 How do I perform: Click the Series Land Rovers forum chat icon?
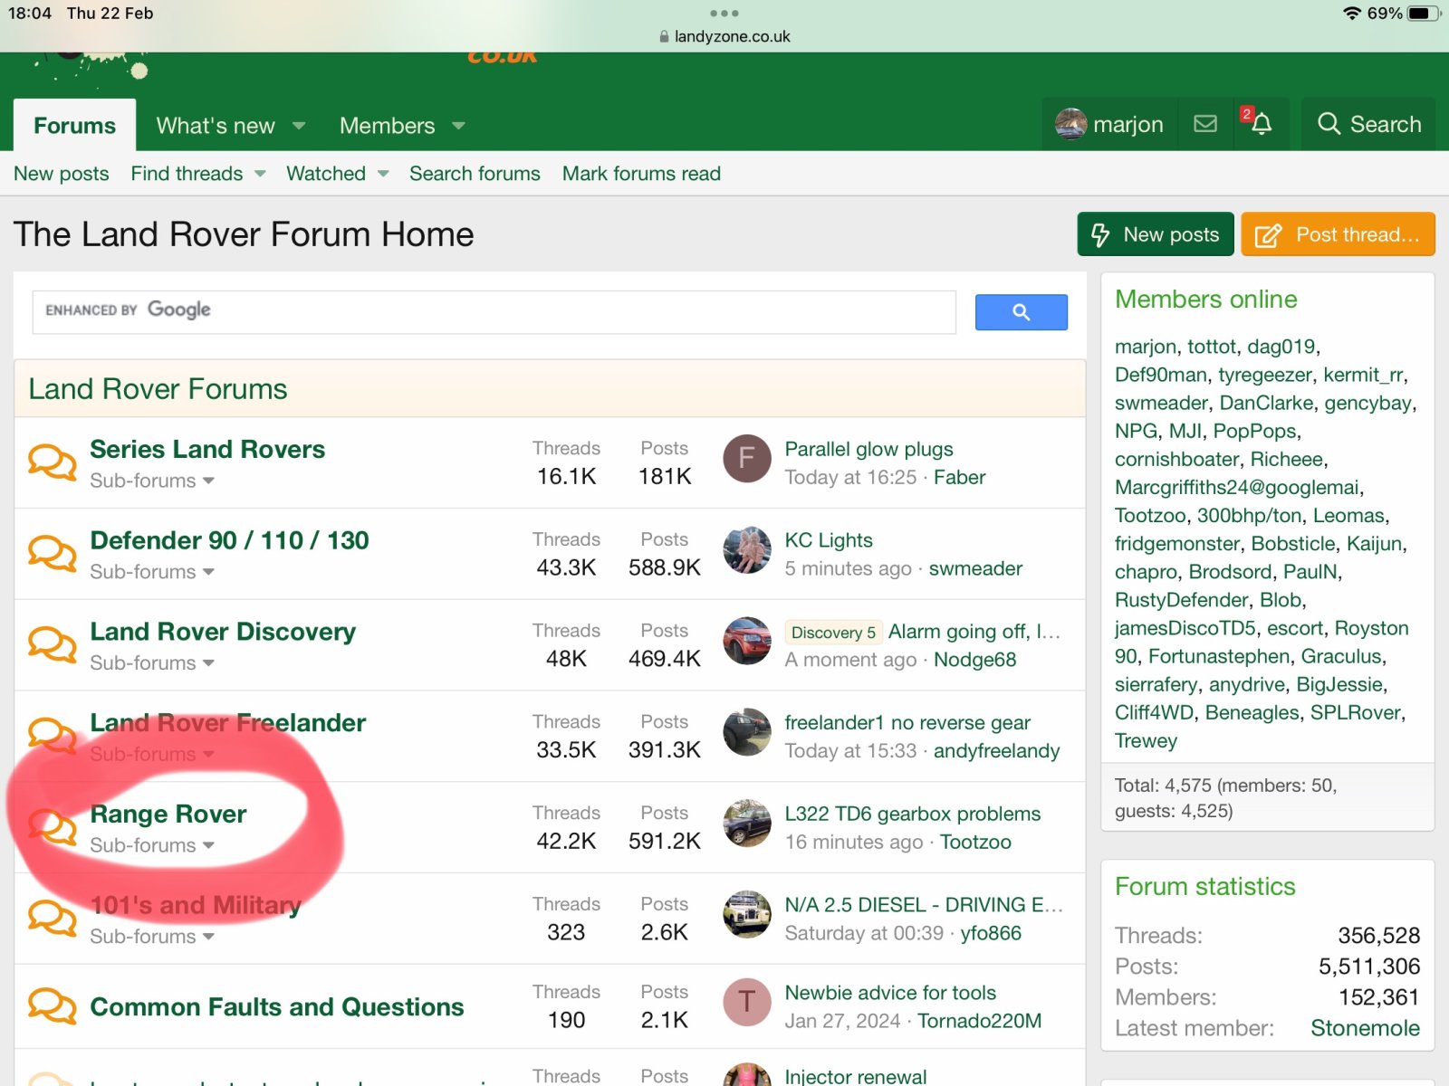[x=52, y=462]
